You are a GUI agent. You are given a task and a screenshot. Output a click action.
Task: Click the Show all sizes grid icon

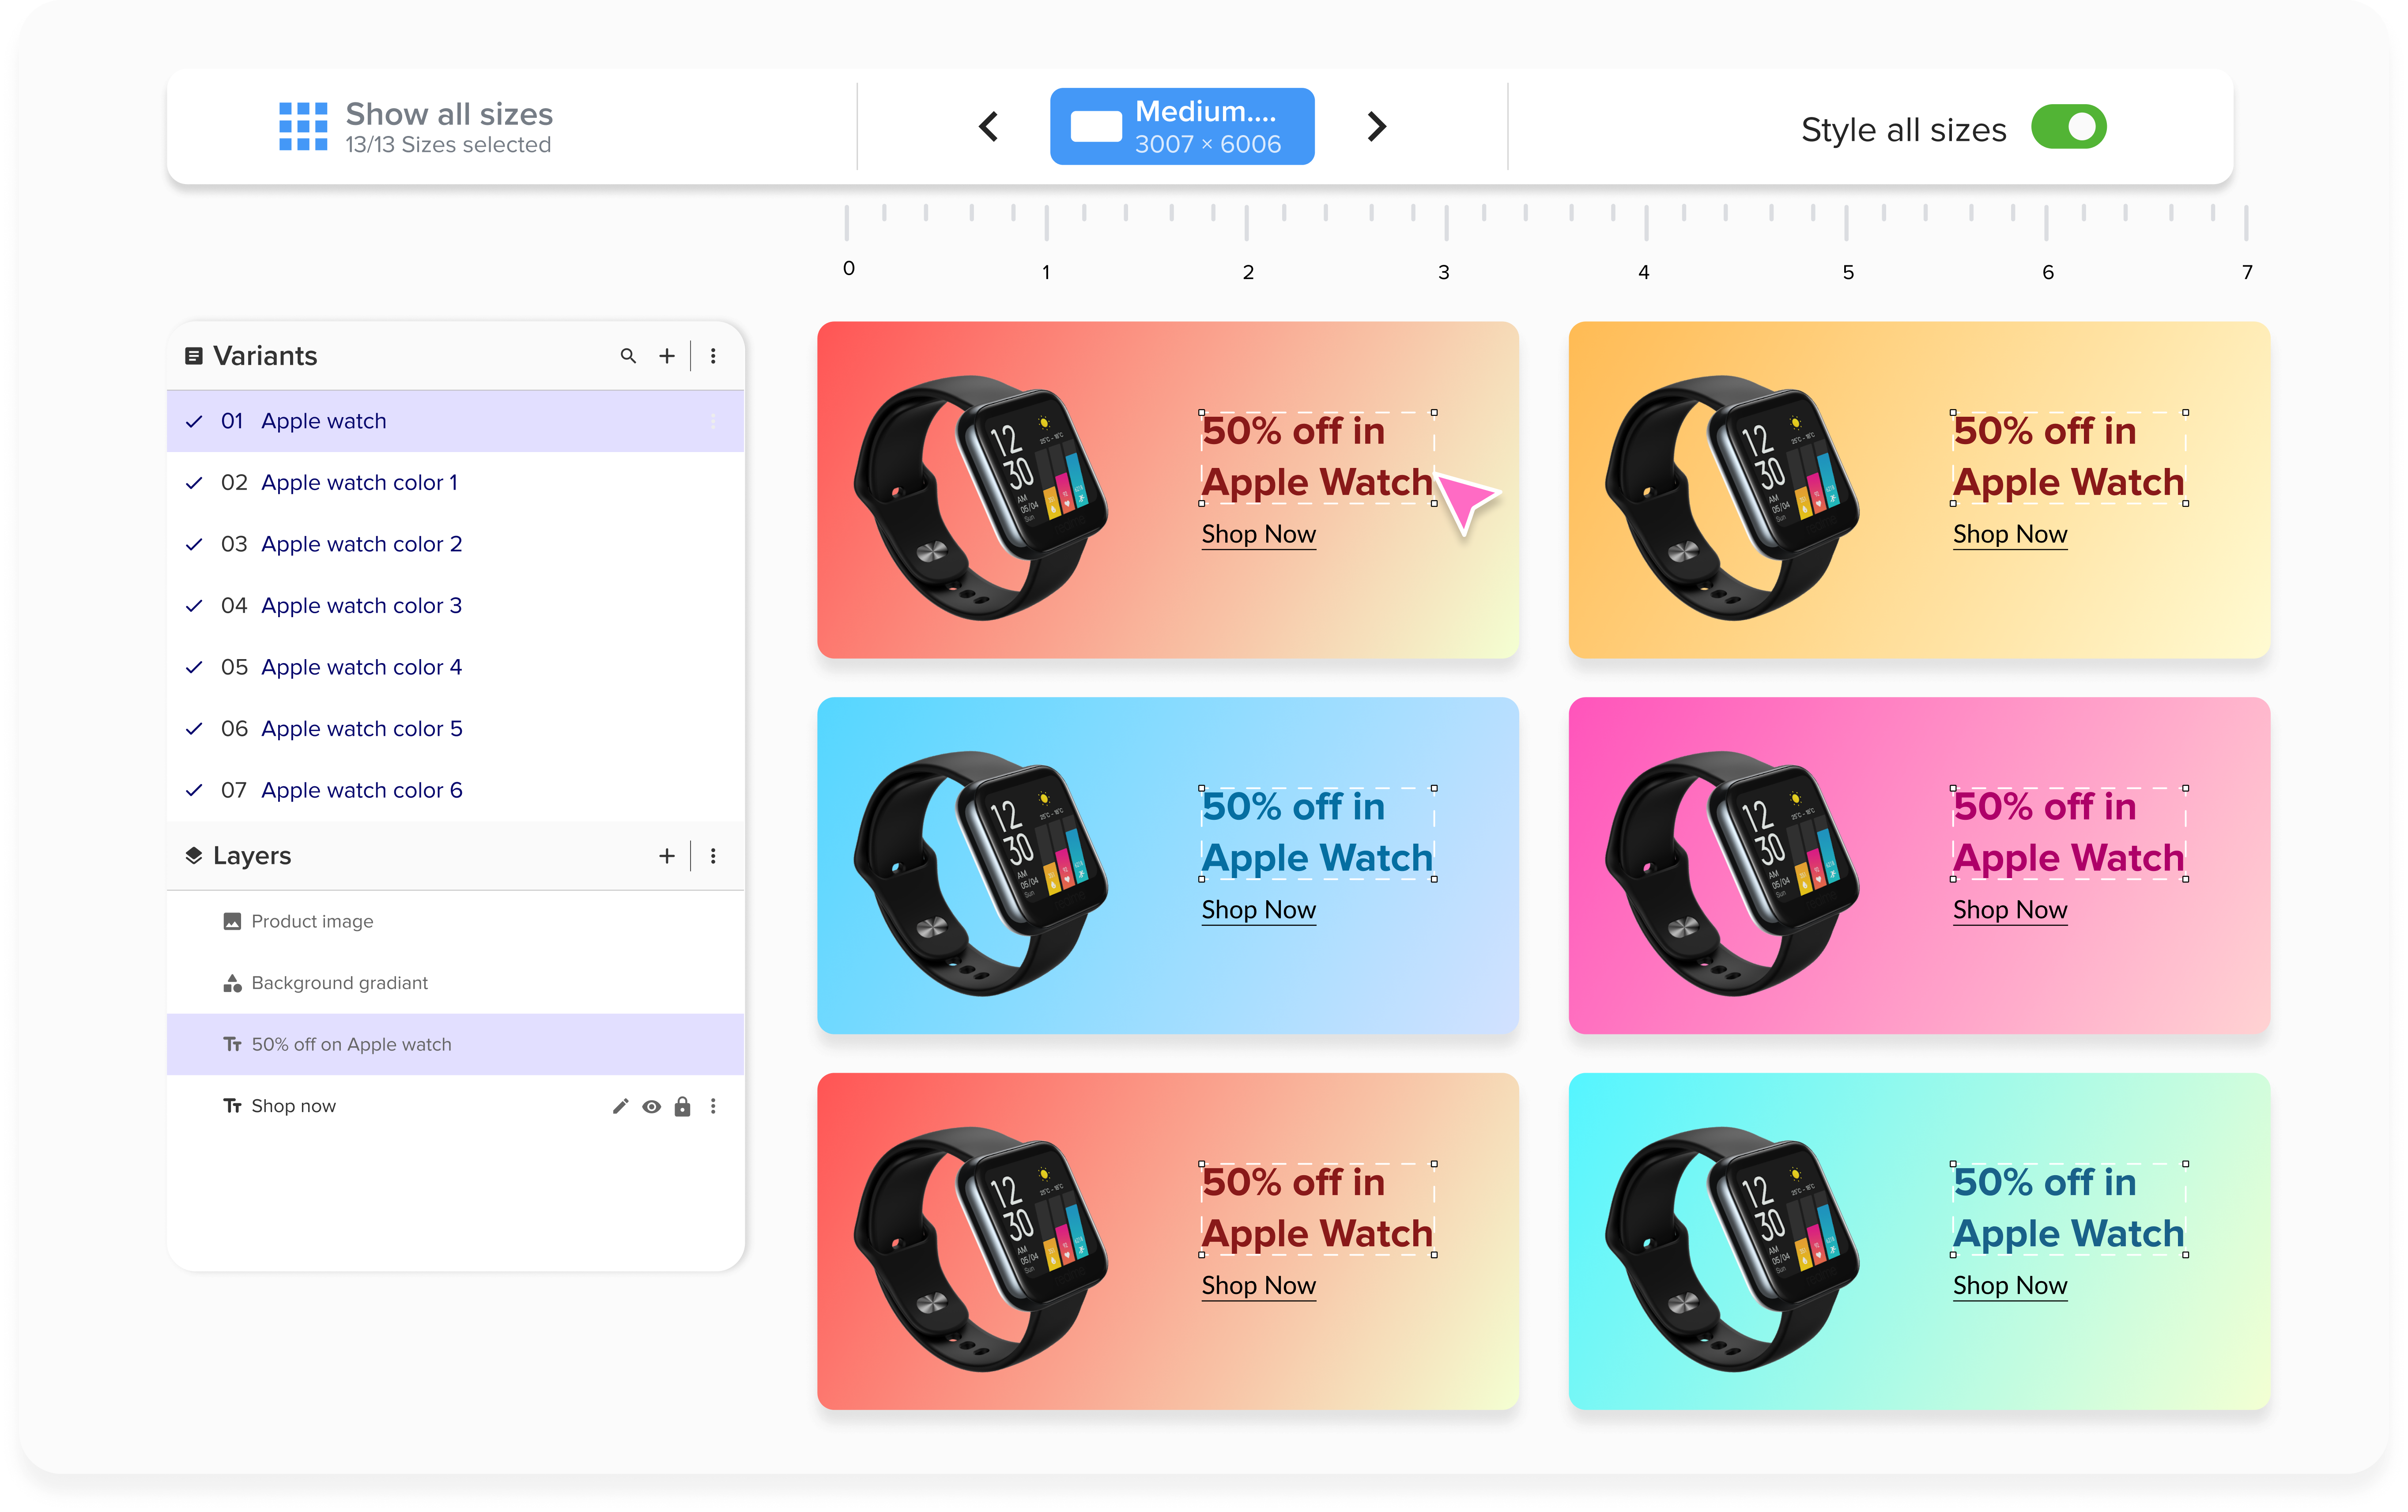[303, 127]
